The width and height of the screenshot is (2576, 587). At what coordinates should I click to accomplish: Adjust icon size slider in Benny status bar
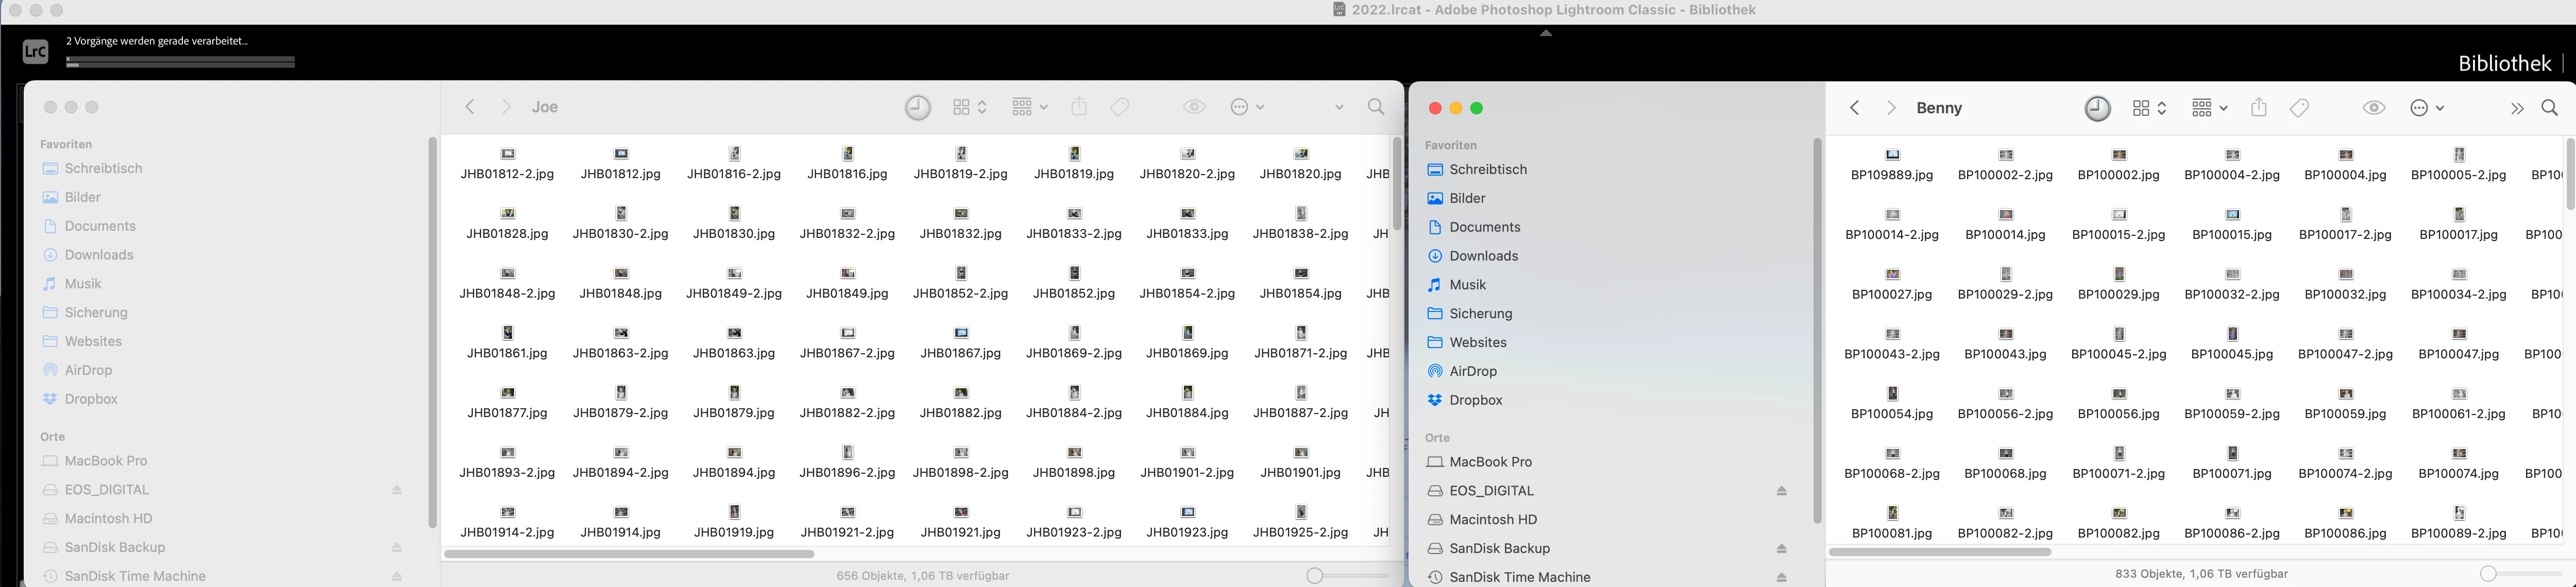(x=2489, y=574)
